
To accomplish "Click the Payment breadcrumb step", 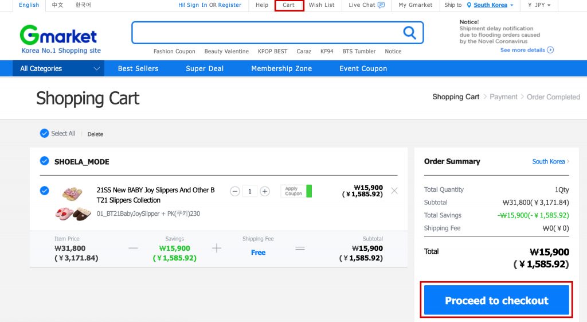I will click(503, 97).
